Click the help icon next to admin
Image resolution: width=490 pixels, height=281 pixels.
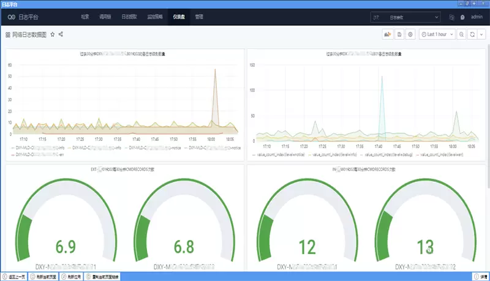point(462,18)
